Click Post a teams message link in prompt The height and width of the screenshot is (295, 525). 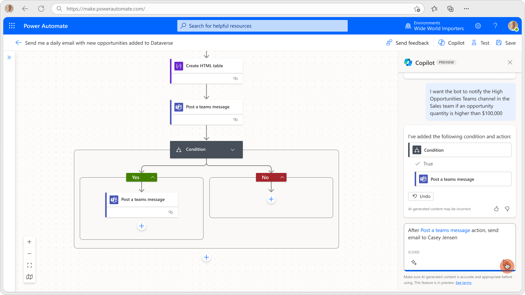coord(445,230)
